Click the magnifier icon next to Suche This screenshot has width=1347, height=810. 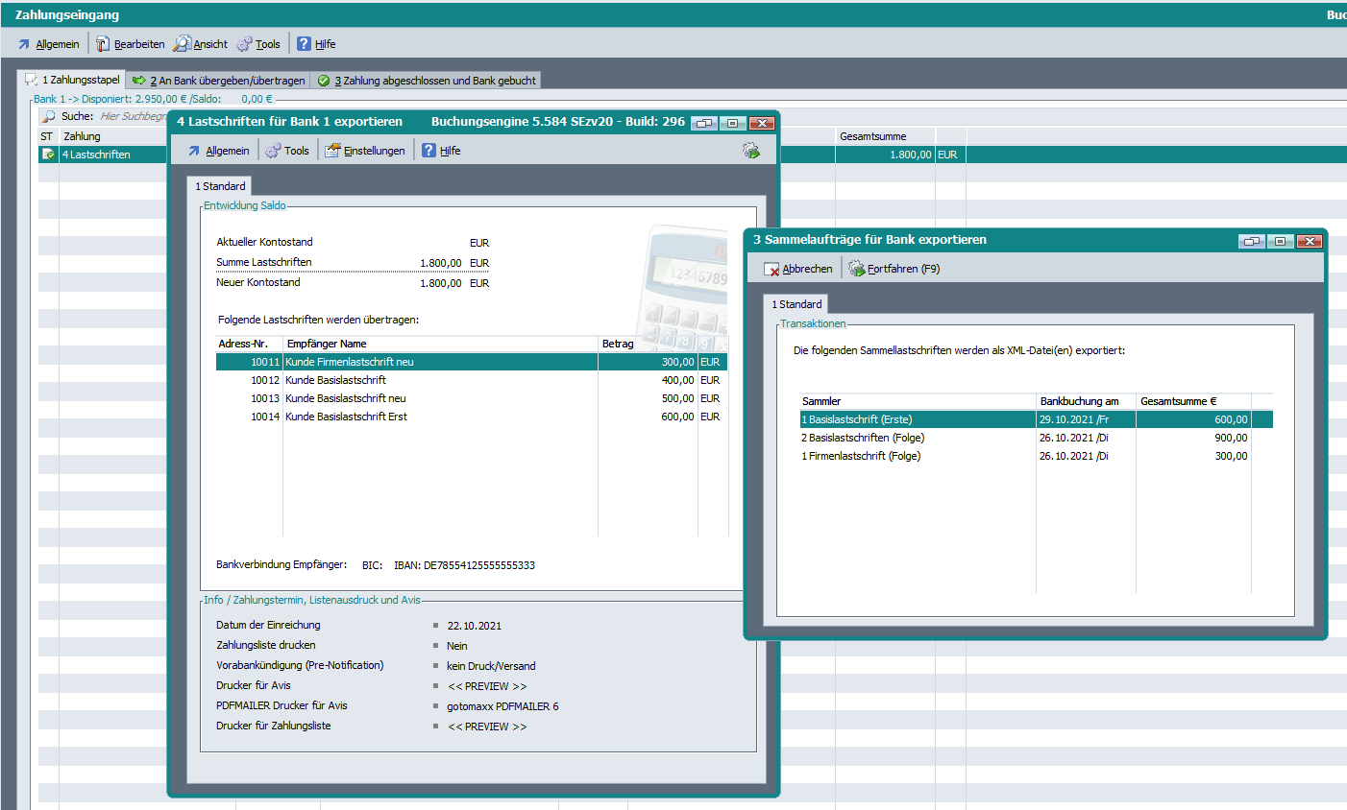(49, 116)
